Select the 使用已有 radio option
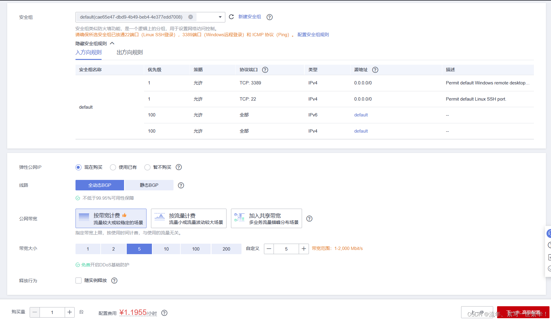This screenshot has width=551, height=320. tap(113, 167)
